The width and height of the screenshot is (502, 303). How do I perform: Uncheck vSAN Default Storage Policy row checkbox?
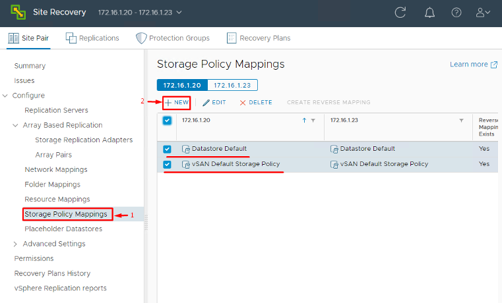167,164
